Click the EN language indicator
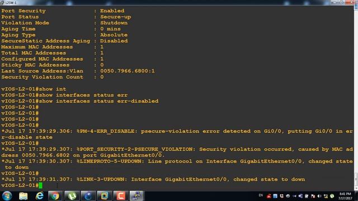Viewport: 358px width, 201px height. tap(261, 195)
